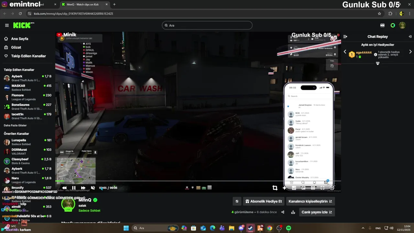Open the Windows Start menu
The width and height of the screenshot is (414, 233).
[x=126, y=228]
